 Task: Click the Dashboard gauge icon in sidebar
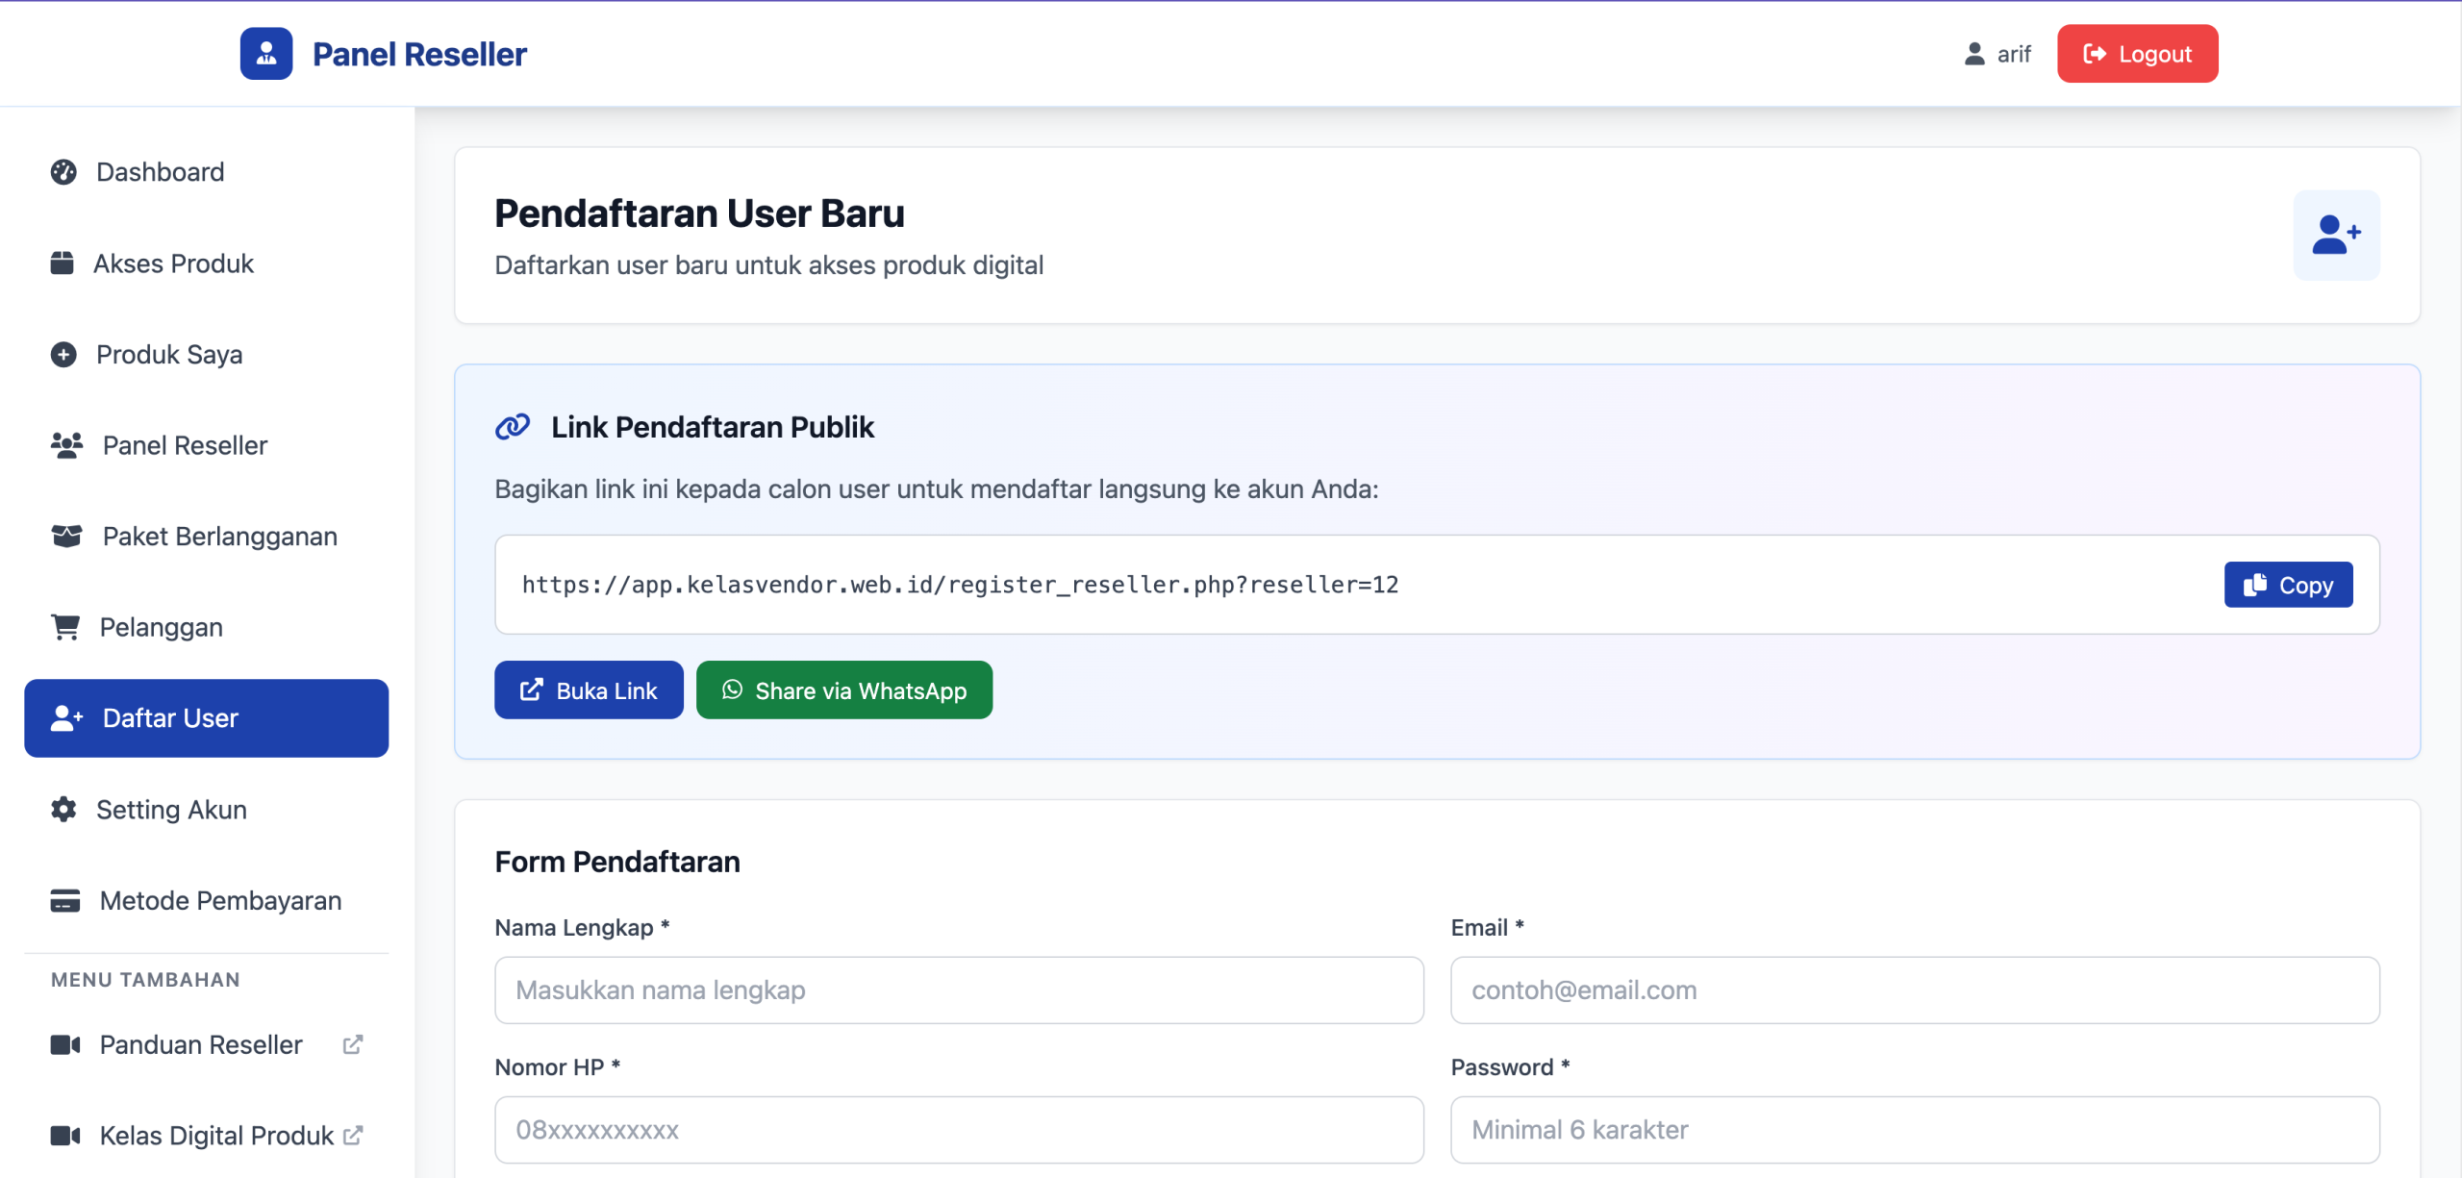[x=63, y=172]
